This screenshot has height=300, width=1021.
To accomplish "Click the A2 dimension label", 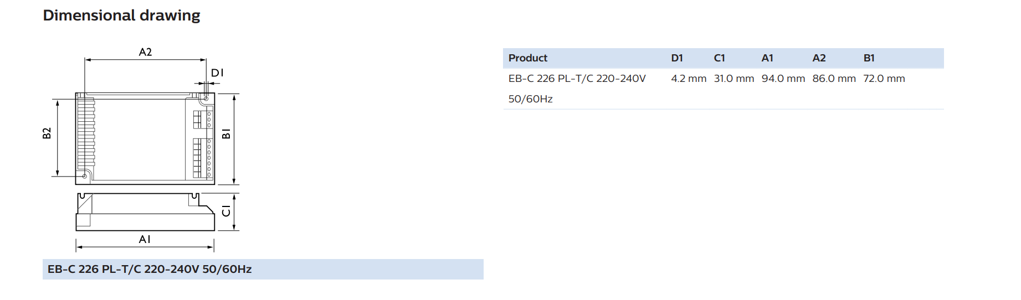I will 145,52.
